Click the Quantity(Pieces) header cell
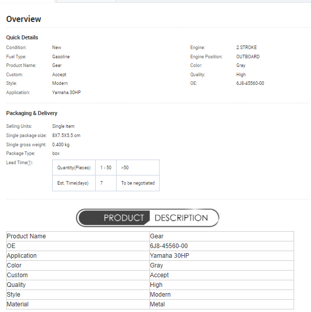311x312 pixels. coord(74,168)
